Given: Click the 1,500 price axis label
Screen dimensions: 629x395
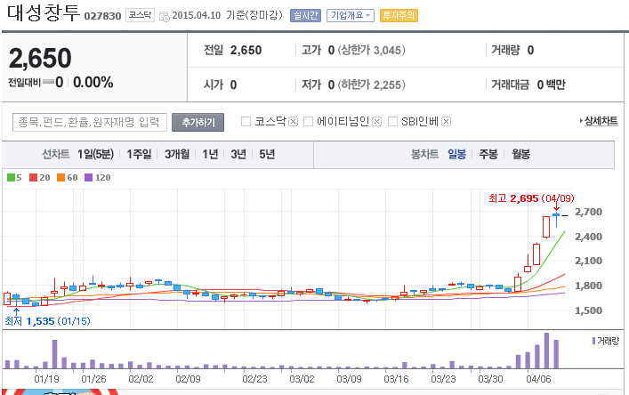Looking at the screenshot, I should click(588, 310).
